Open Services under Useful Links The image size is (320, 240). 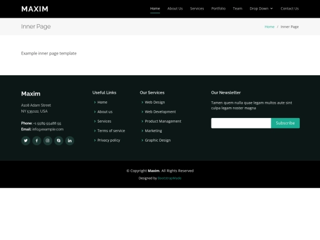(104, 121)
